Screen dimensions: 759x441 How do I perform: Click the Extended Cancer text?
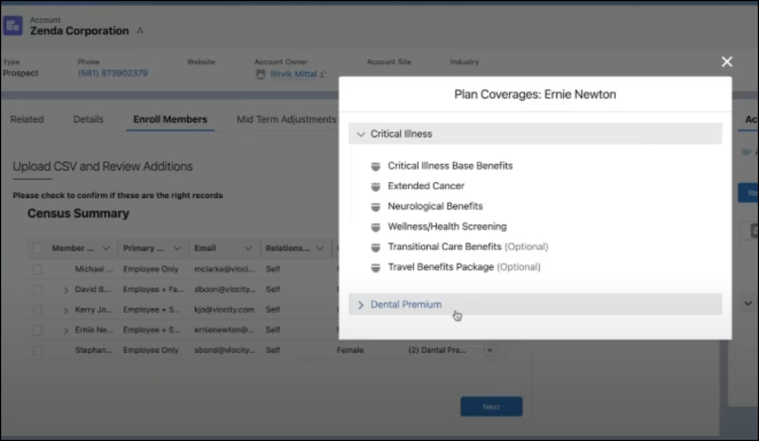426,186
